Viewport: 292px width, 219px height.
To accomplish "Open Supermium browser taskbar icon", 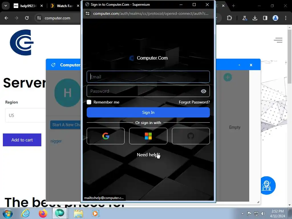I will [x=60, y=213].
